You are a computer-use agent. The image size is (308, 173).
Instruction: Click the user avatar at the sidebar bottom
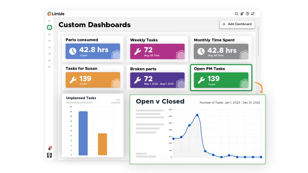coord(50,155)
